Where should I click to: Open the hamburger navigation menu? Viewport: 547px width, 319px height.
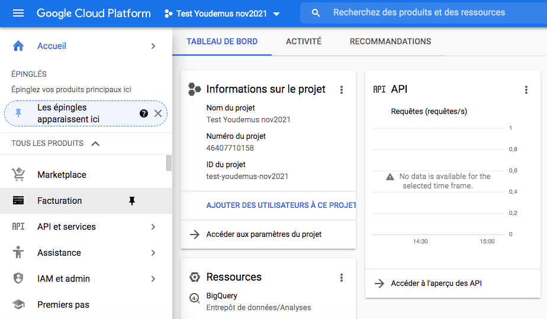[x=18, y=13]
